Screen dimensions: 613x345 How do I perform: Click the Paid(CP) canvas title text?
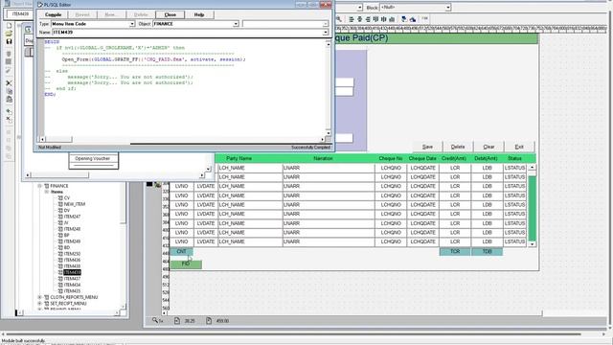[x=370, y=38]
